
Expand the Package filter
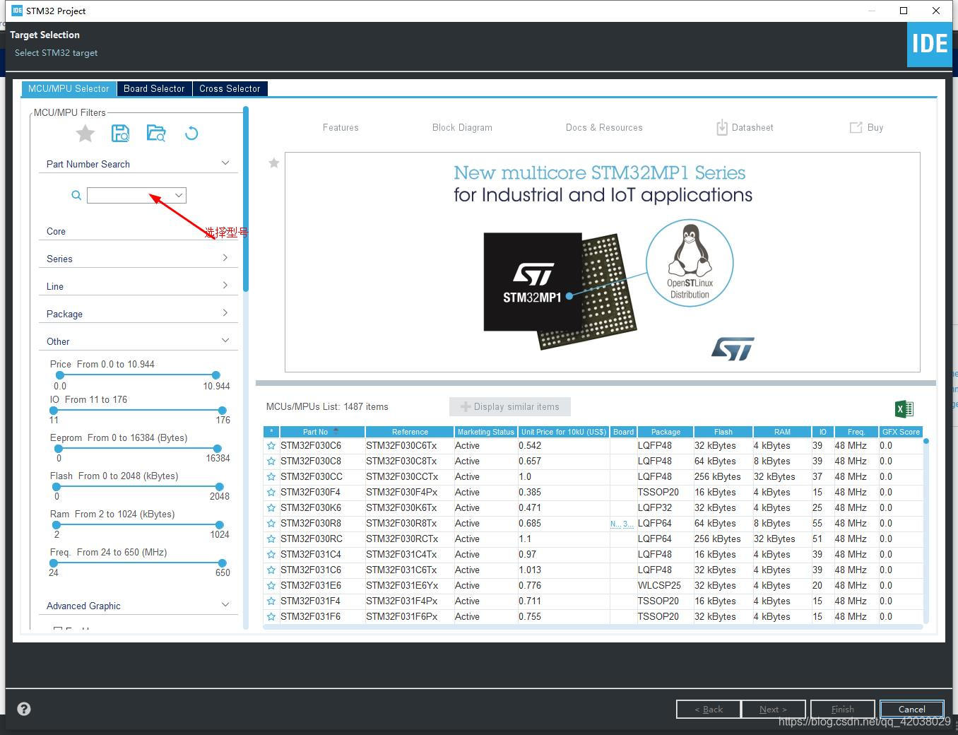pyautogui.click(x=225, y=313)
